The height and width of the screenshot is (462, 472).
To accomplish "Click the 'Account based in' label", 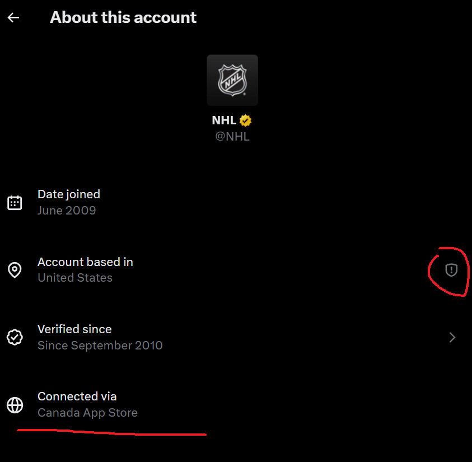I will pos(85,262).
